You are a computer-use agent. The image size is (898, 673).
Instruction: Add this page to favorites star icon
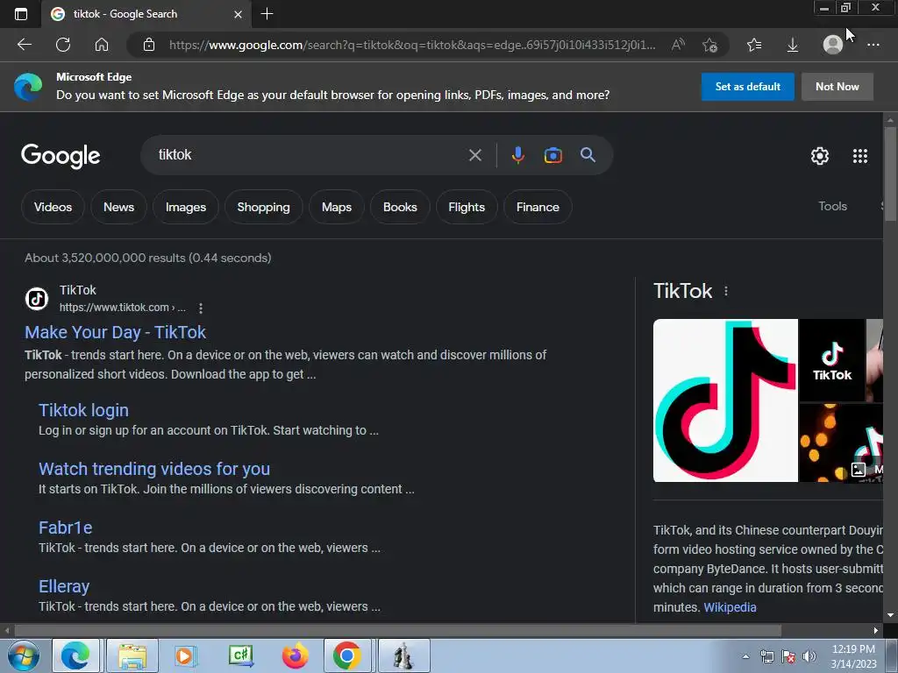(710, 45)
